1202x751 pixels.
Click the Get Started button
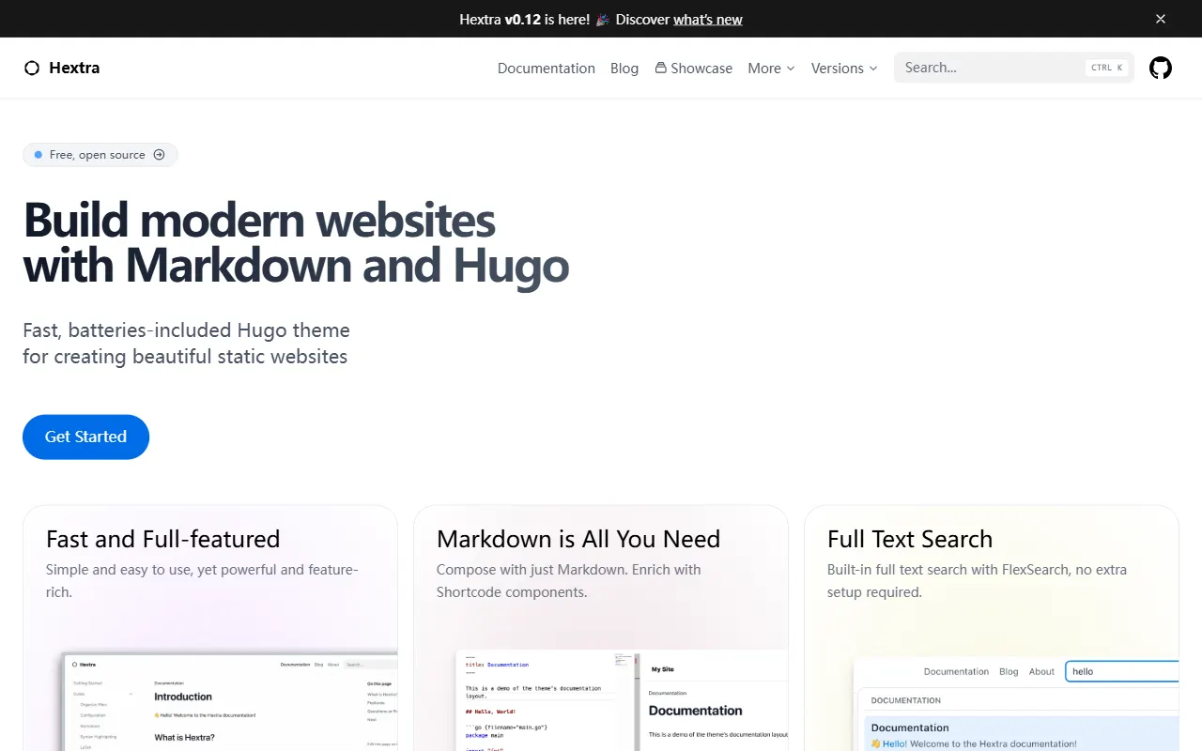85,437
